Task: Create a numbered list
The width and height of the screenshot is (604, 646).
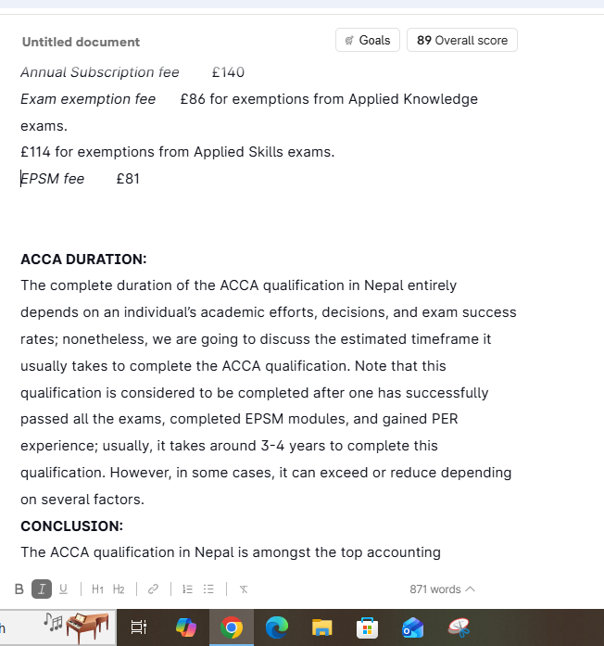Action: [x=187, y=589]
